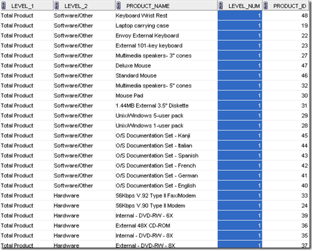Select the PRODUCT_ID column header
This screenshot has height=250, width=312.
(x=285, y=6)
